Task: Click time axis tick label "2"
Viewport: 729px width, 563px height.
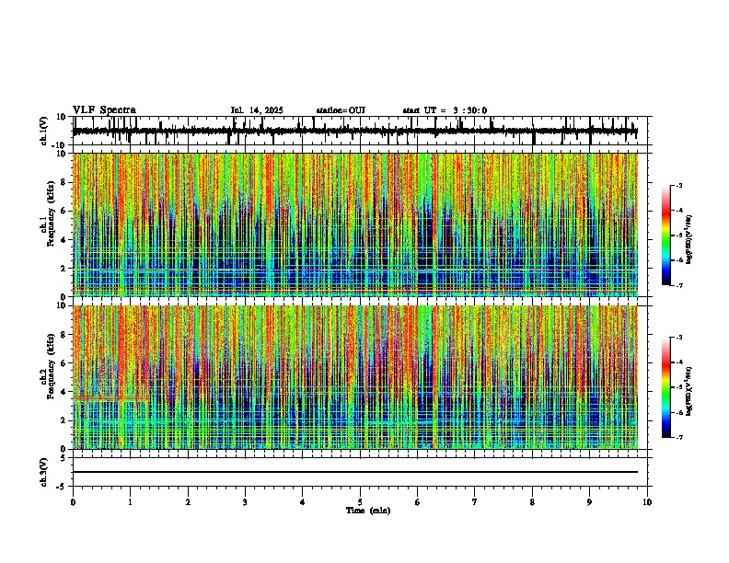Action: [x=188, y=502]
